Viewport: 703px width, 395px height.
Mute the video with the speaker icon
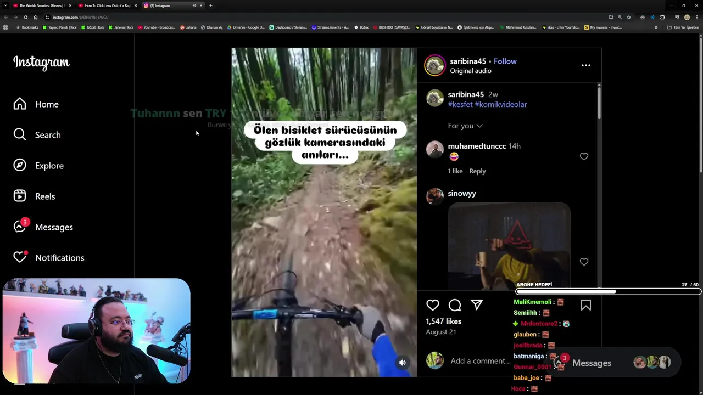[x=403, y=363]
